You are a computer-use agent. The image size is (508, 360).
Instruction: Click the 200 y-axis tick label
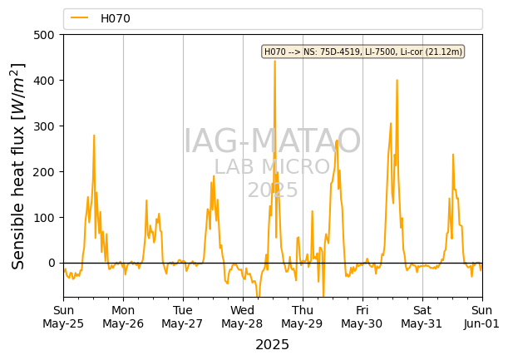pos(44,172)
